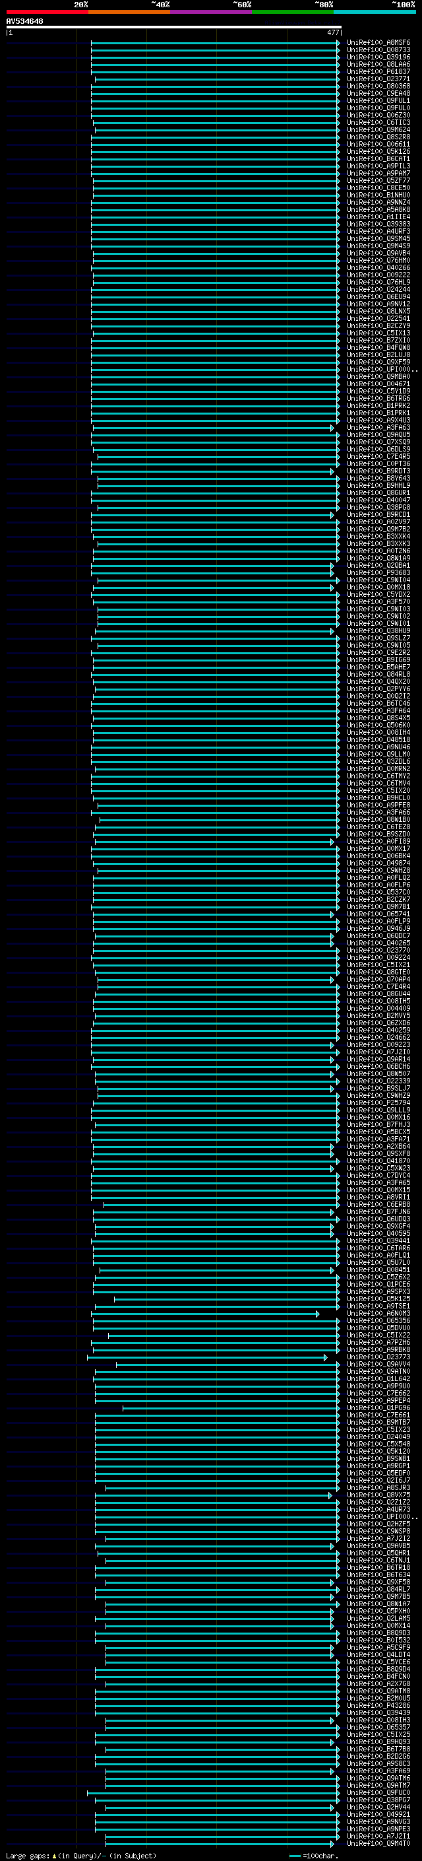422x1861 pixels.
Task: Select the UniRef100_B0I532 entry
Action: 378,1640
